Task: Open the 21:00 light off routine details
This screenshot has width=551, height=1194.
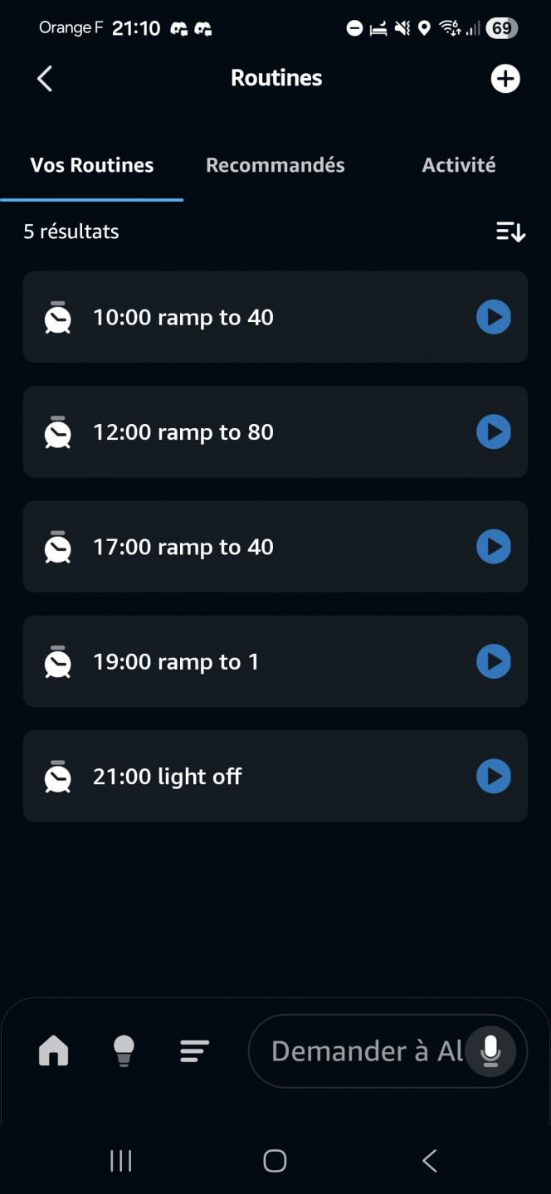Action: 249,777
